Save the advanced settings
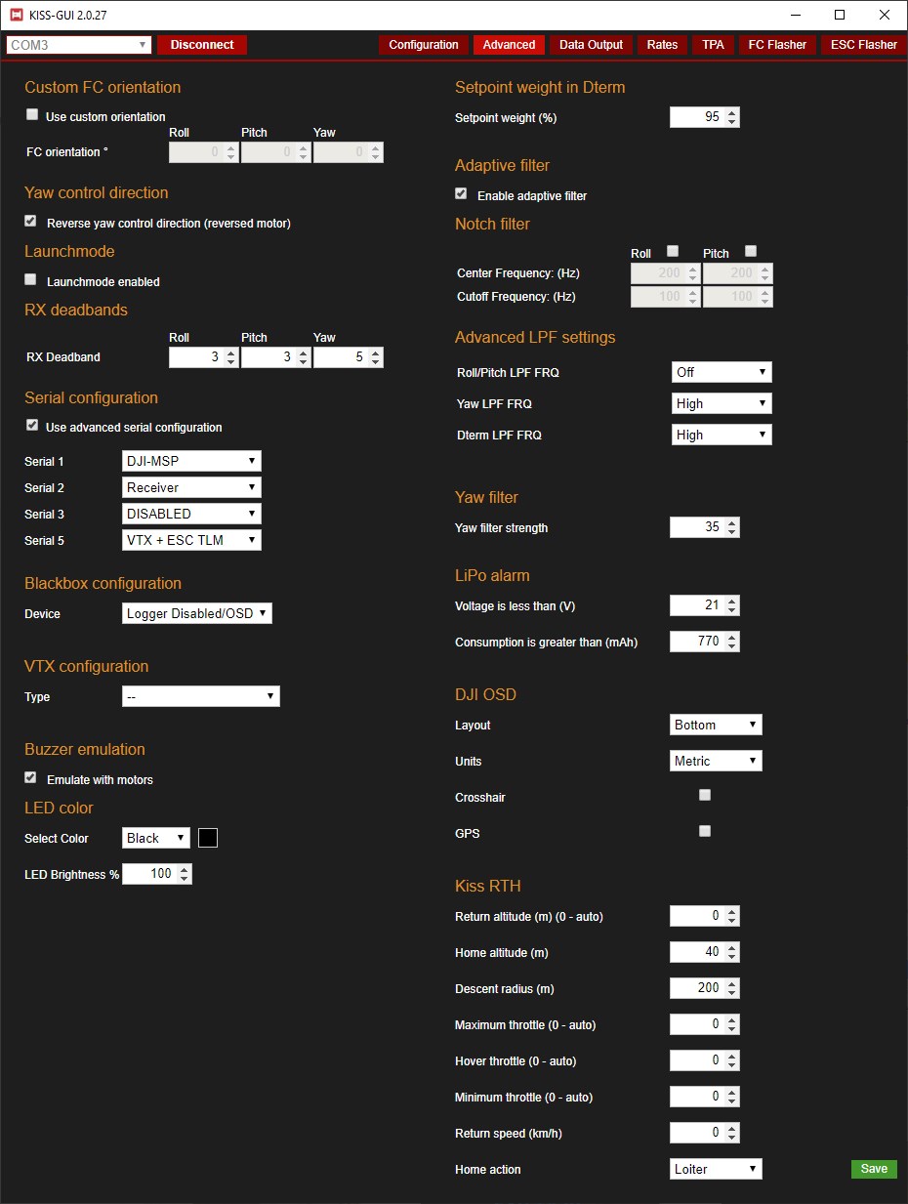Image resolution: width=908 pixels, height=1204 pixels. 874,1169
